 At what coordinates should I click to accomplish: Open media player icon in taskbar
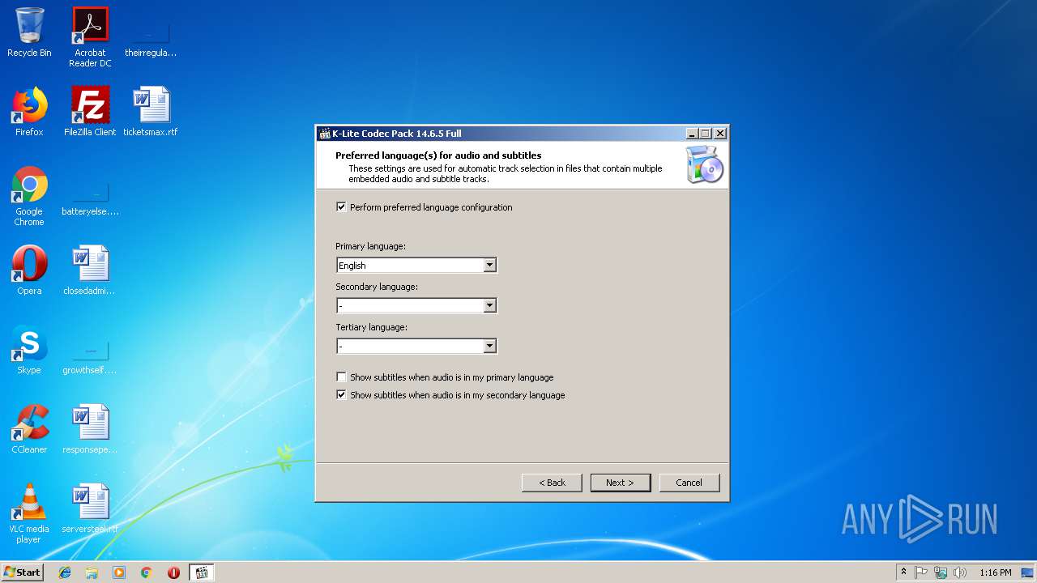[x=119, y=572]
